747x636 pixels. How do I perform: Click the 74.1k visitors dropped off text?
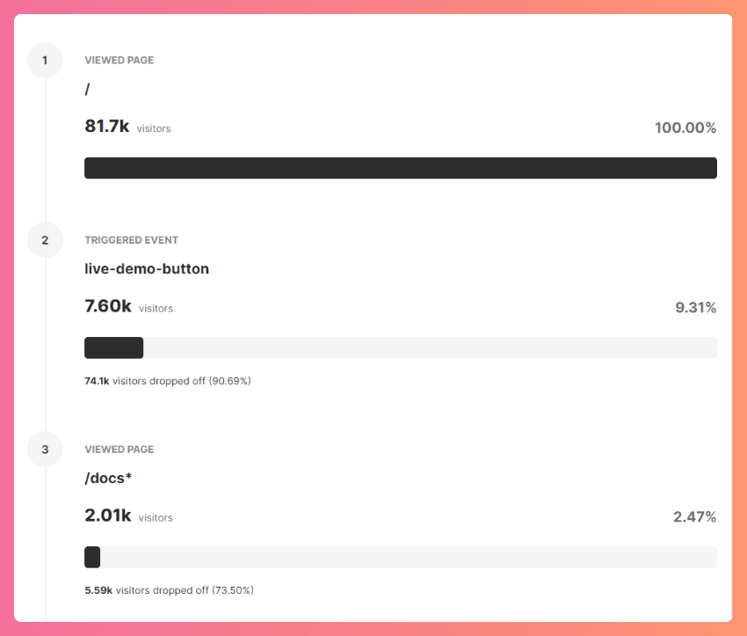pyautogui.click(x=168, y=381)
